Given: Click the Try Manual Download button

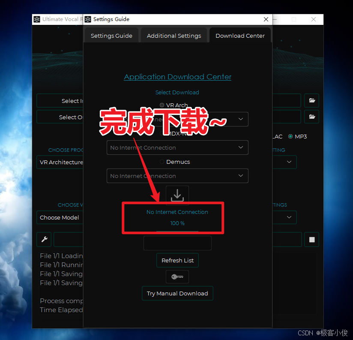Looking at the screenshot, I should (177, 293).
